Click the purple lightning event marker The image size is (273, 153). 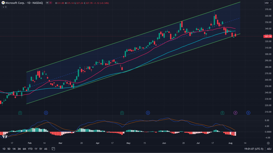[235, 113]
